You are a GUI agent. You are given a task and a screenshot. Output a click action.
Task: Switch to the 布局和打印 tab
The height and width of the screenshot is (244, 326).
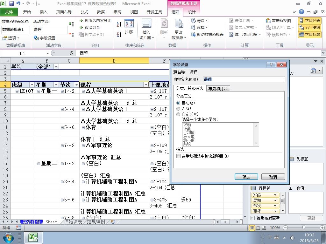coord(218,89)
